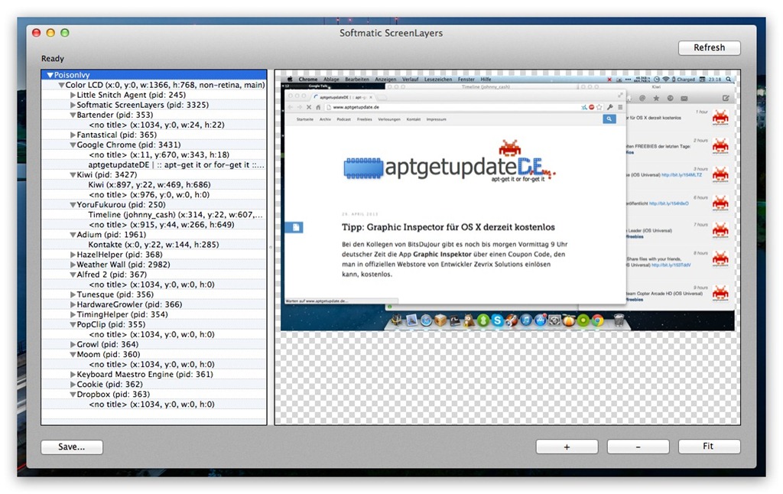Expand the Fantastical process entry
The width and height of the screenshot is (783, 494).
point(73,135)
